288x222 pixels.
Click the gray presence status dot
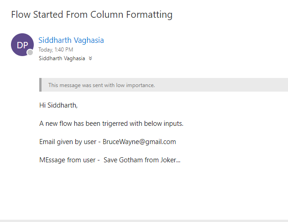click(x=30, y=52)
